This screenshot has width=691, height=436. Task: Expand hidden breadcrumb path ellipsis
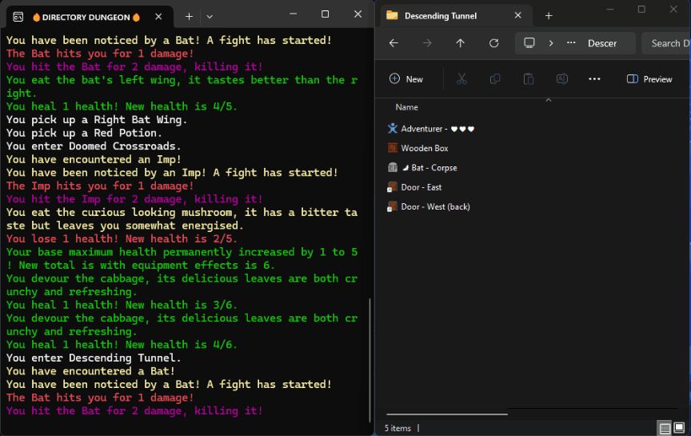pos(570,43)
